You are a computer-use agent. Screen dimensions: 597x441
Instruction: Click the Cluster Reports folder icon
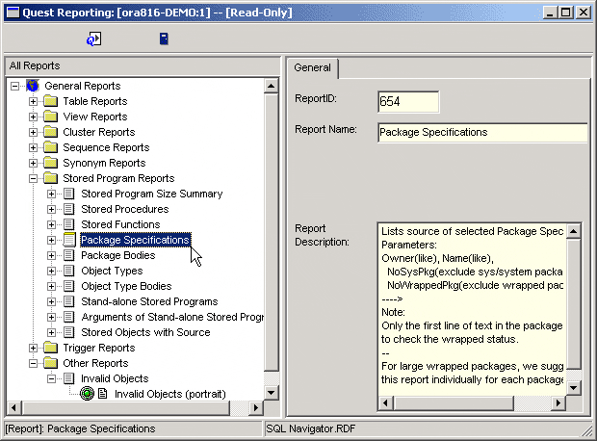tap(51, 132)
